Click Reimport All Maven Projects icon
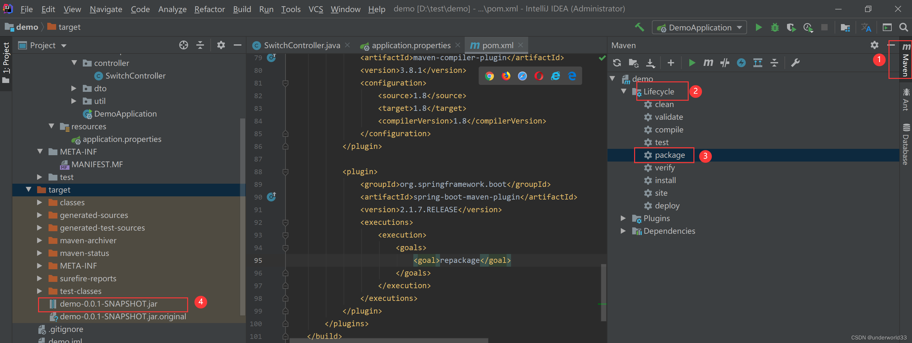The width and height of the screenshot is (912, 343). pyautogui.click(x=617, y=63)
